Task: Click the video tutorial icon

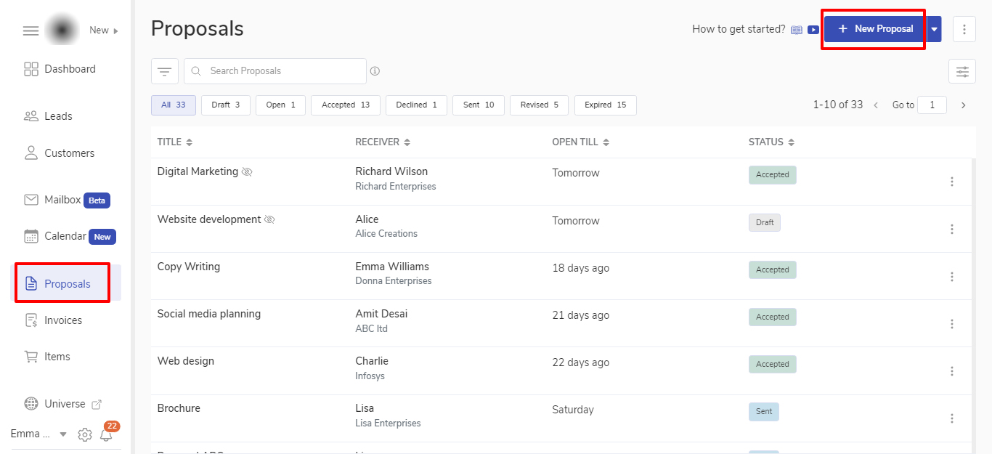Action: tap(813, 30)
